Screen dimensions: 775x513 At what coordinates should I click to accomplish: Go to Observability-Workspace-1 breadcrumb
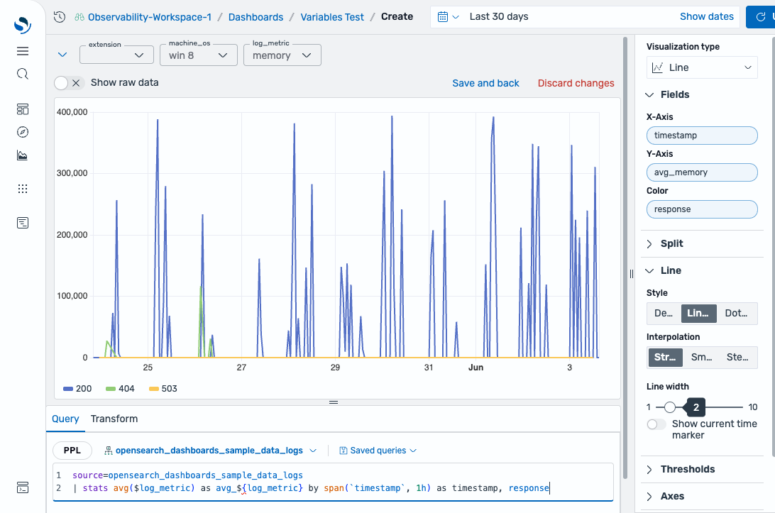click(150, 17)
